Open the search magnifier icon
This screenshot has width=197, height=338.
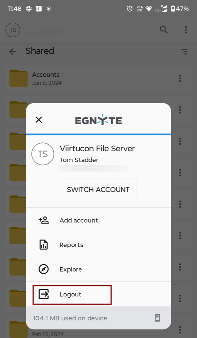click(x=164, y=29)
